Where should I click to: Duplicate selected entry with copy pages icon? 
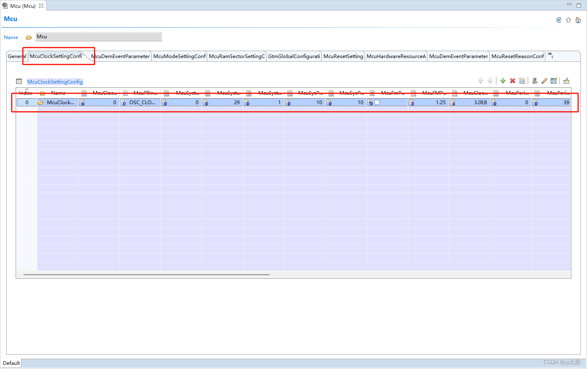(522, 81)
